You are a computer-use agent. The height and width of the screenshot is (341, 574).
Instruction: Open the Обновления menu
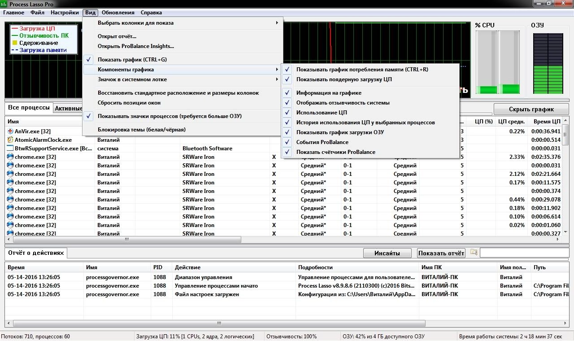point(118,13)
